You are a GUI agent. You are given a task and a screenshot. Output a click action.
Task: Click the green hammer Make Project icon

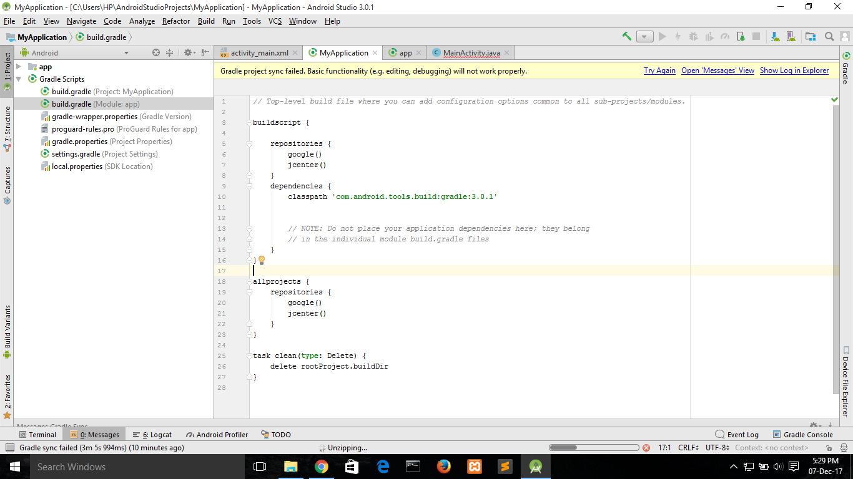(627, 37)
